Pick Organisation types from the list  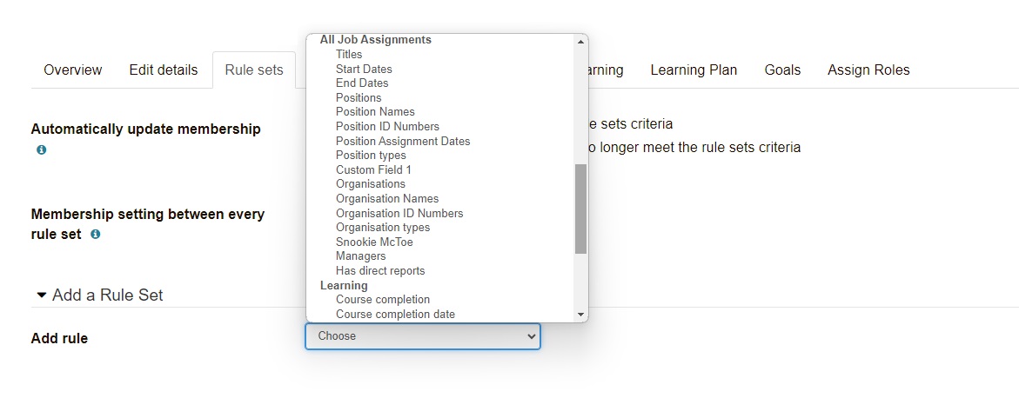[383, 228]
